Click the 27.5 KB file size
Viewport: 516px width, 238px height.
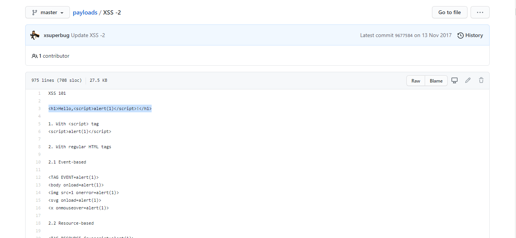[99, 81]
